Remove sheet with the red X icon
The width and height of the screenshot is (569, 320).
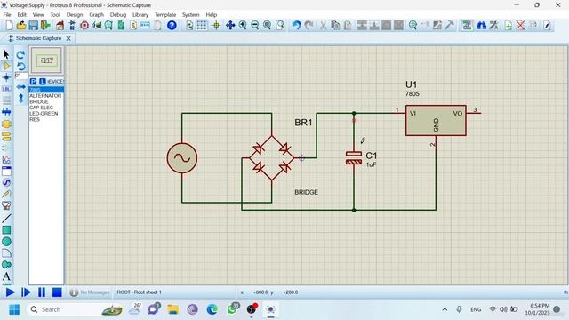click(520, 25)
